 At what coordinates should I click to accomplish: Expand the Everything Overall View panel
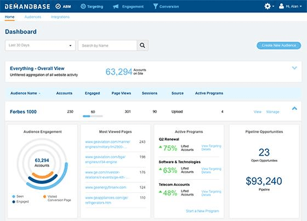click(294, 68)
